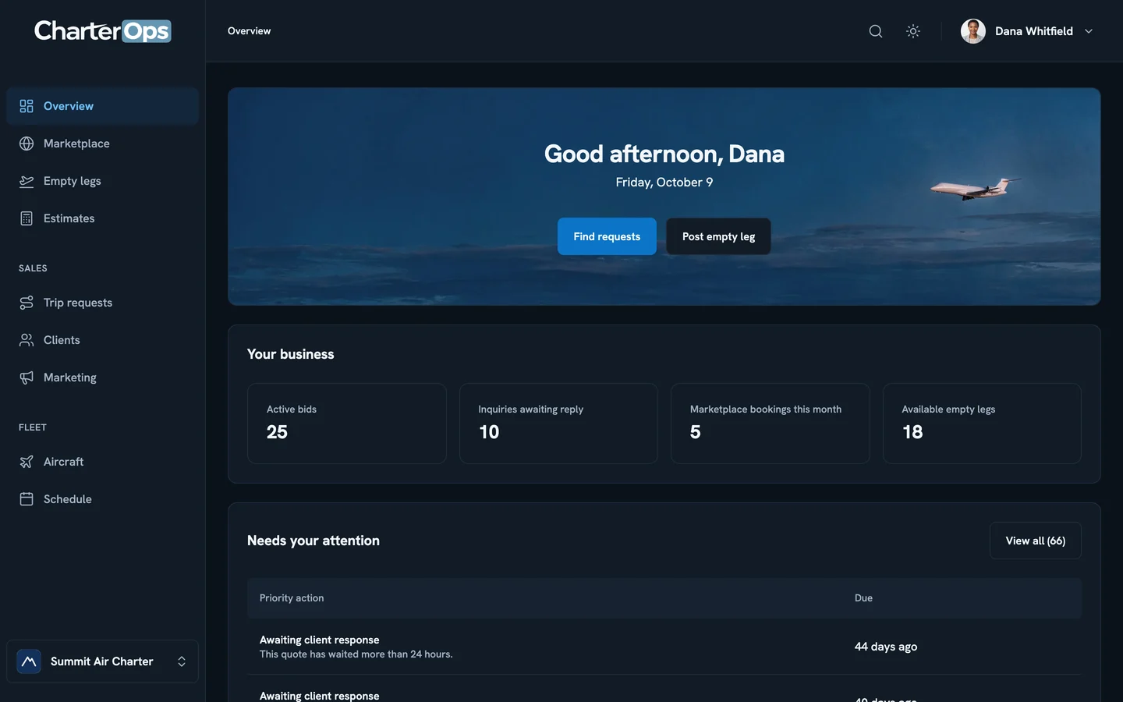
Task: Click the Marketing megaphone icon
Action: (x=27, y=378)
